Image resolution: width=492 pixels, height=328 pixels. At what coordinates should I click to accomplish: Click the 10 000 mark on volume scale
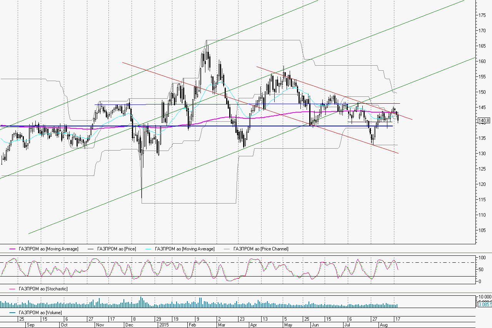(484, 297)
